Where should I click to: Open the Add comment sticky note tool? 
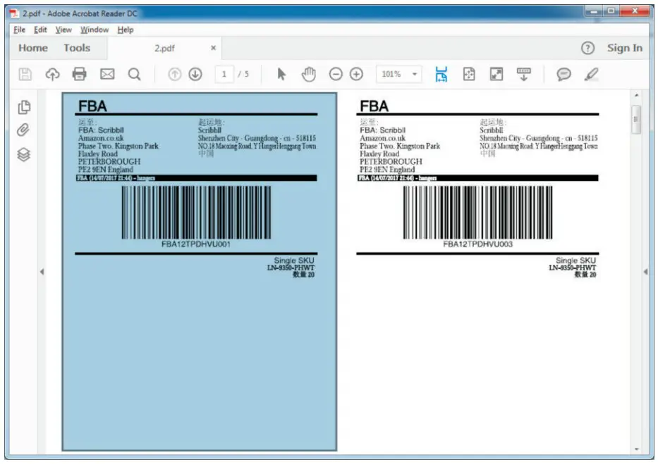(x=563, y=74)
